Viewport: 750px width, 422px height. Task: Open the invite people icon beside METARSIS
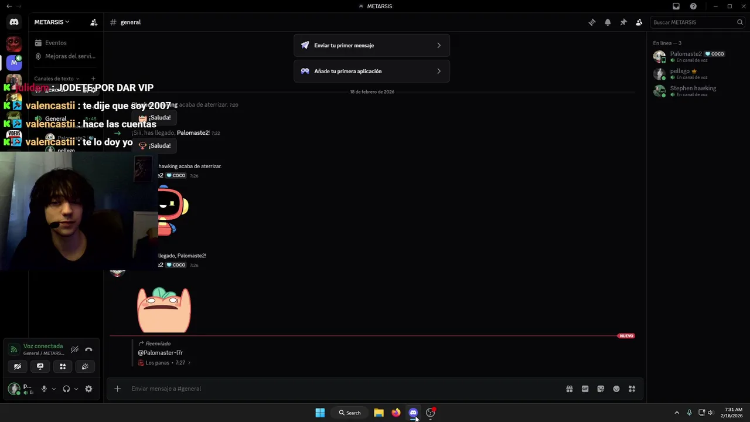coord(94,22)
